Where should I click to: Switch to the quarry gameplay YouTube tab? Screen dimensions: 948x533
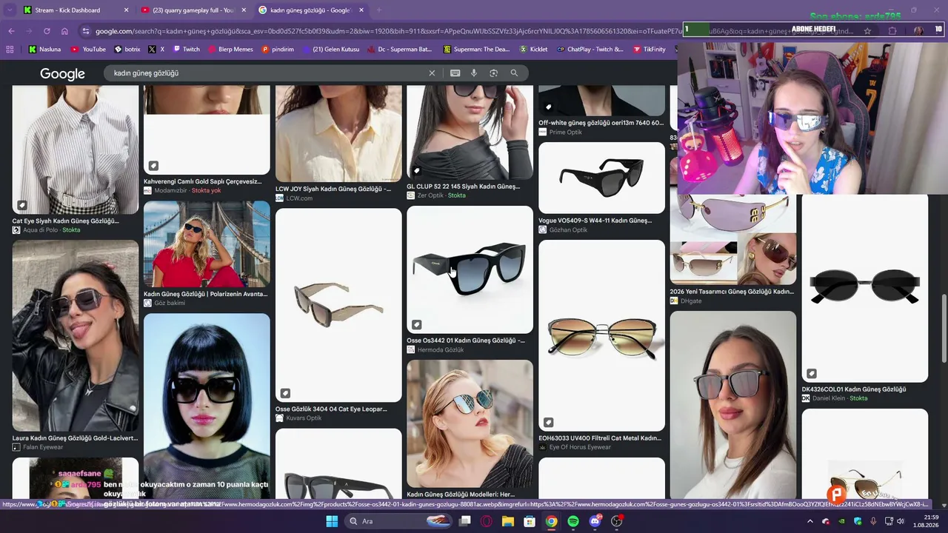(193, 10)
